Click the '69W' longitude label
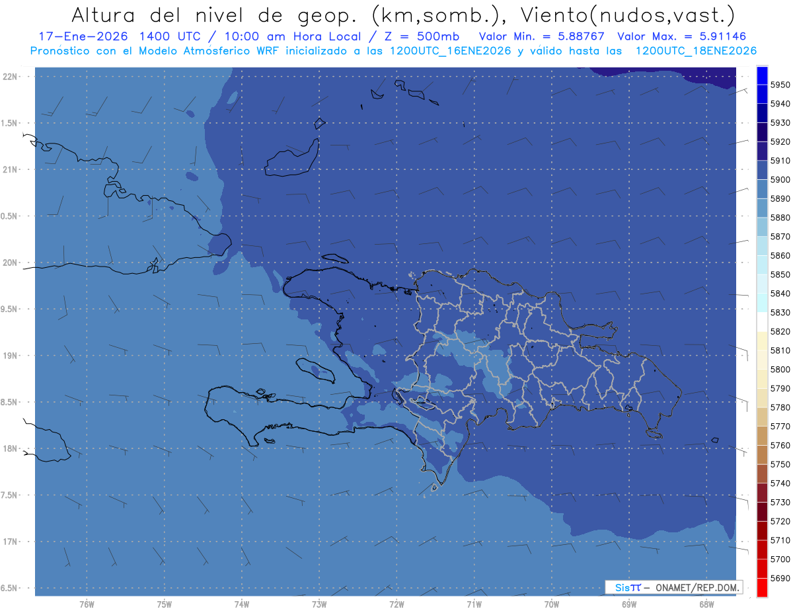 pyautogui.click(x=629, y=604)
